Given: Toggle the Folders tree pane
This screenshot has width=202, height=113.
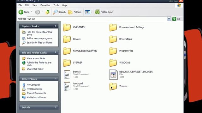Looking at the screenshot, I should (x=75, y=12).
